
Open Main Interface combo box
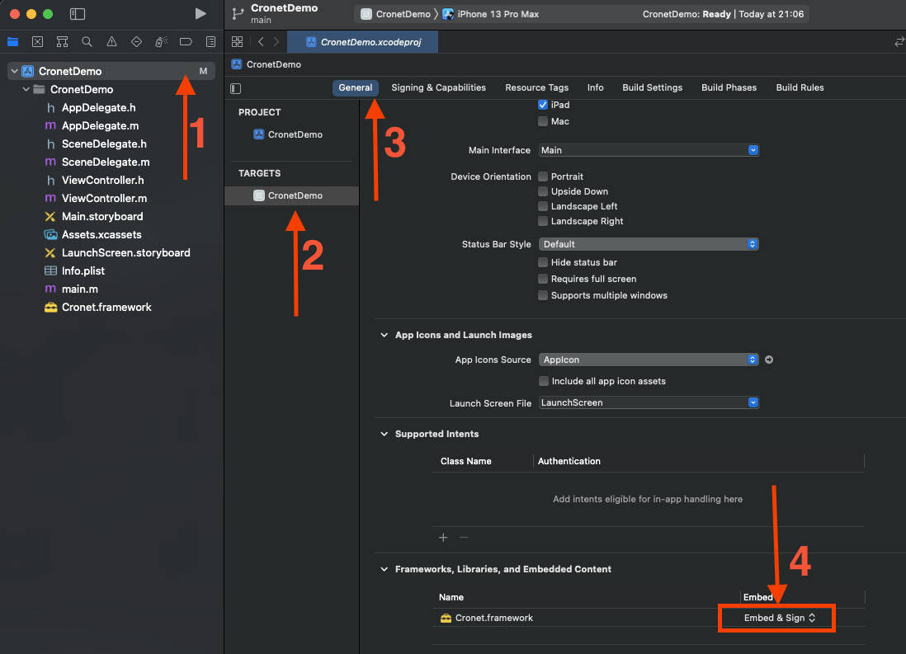649,150
